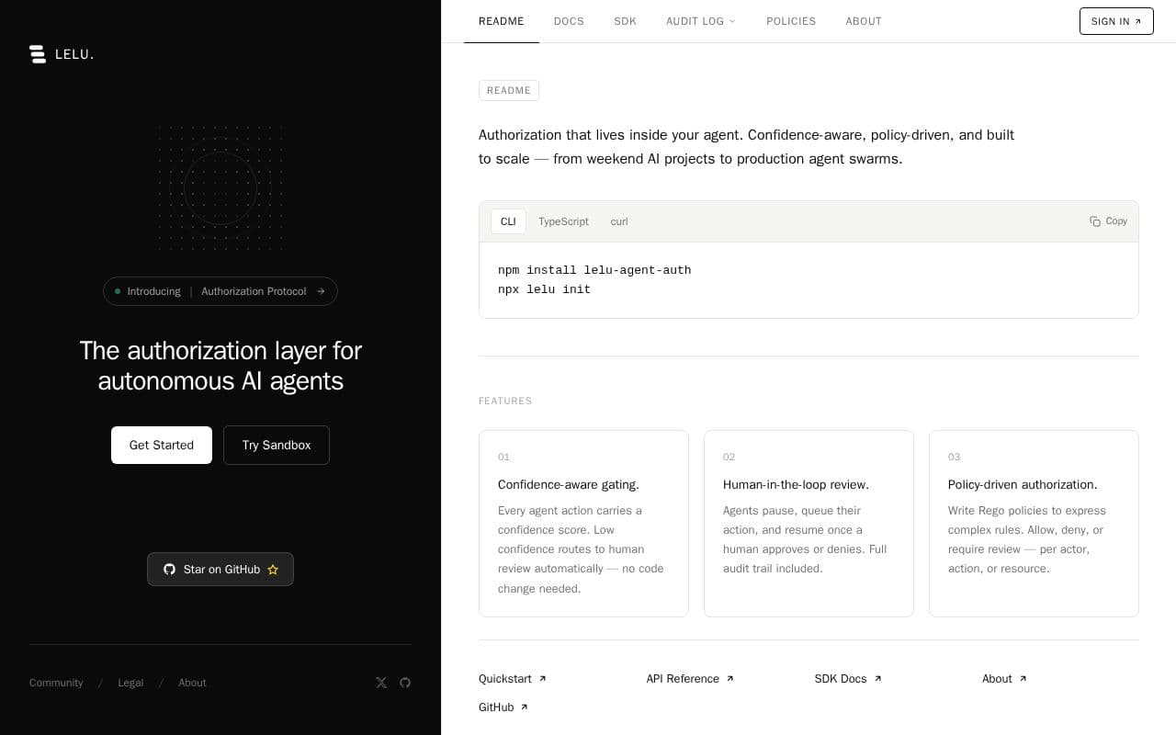Open the X (Twitter) icon in footer
This screenshot has width=1176, height=735.
(381, 683)
